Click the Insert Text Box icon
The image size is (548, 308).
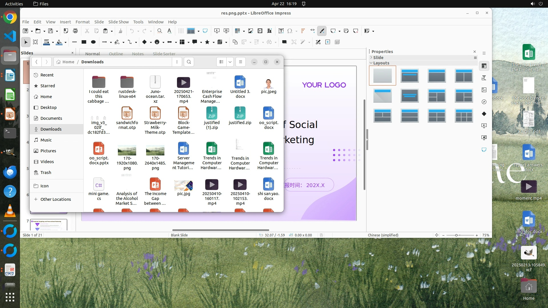[x=281, y=31]
